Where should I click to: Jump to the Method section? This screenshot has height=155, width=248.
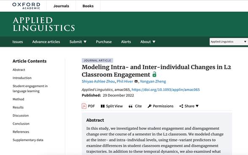19,99
